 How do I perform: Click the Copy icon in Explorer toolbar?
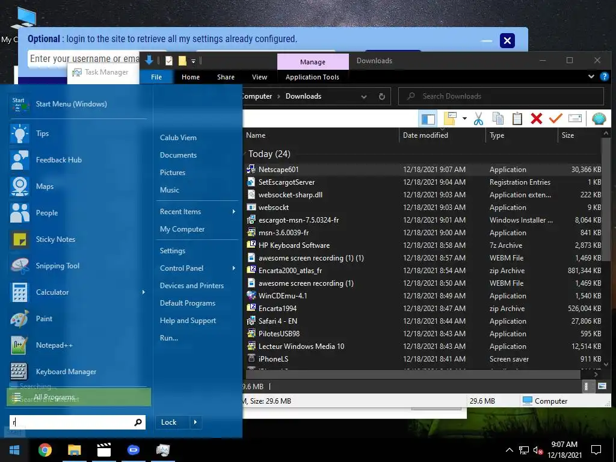tap(498, 119)
